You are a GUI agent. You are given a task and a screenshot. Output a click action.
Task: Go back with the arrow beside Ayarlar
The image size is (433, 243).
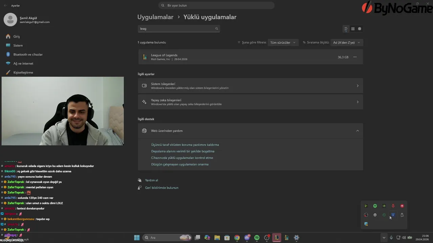pos(5,6)
